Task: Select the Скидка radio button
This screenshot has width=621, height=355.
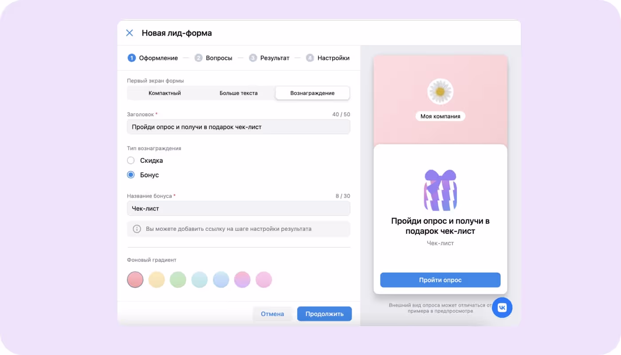Action: (x=131, y=161)
